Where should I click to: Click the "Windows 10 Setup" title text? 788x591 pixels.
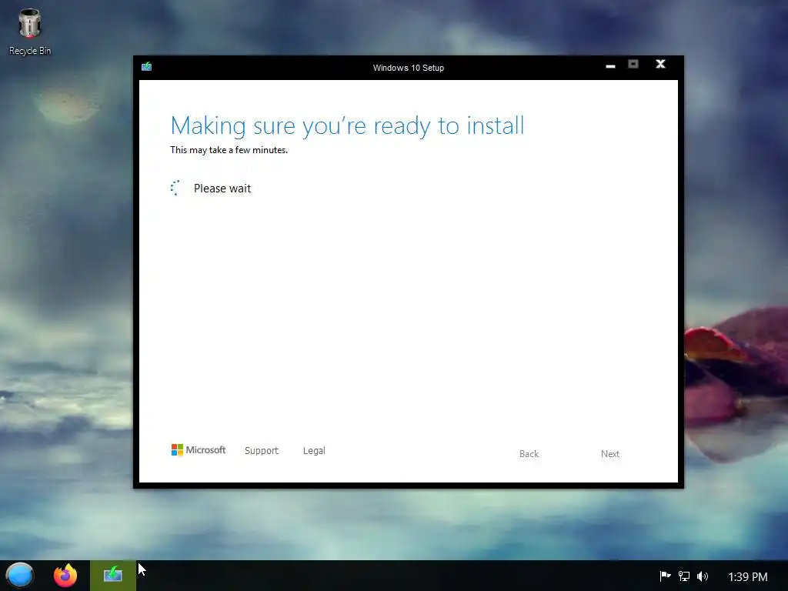(x=408, y=68)
